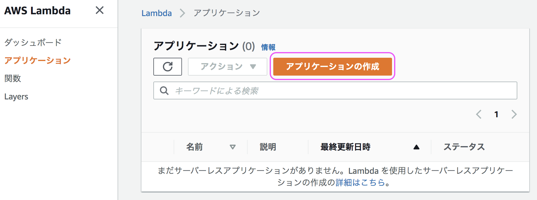
Task: Select Layers in the sidebar
Action: point(16,96)
